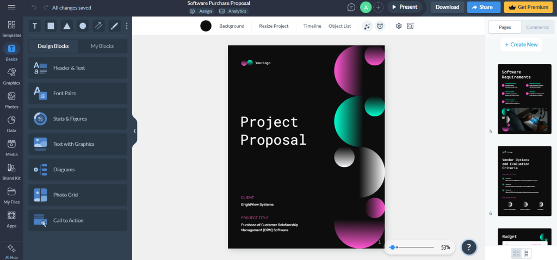Screen dimensions: 557x260
Task: Select page 5 Software Requirements thumbnail
Action: [524, 99]
